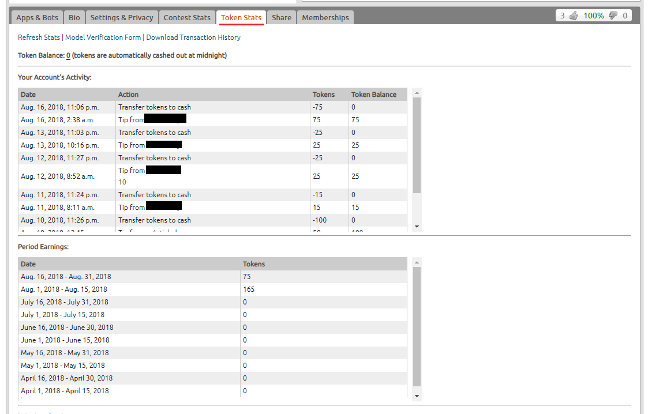Image resolution: width=648 pixels, height=414 pixels.
Task: Go to the Contest Stats tab
Action: [x=187, y=17]
